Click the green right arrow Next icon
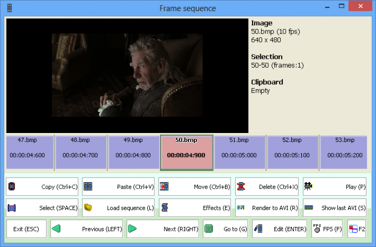 point(132,229)
